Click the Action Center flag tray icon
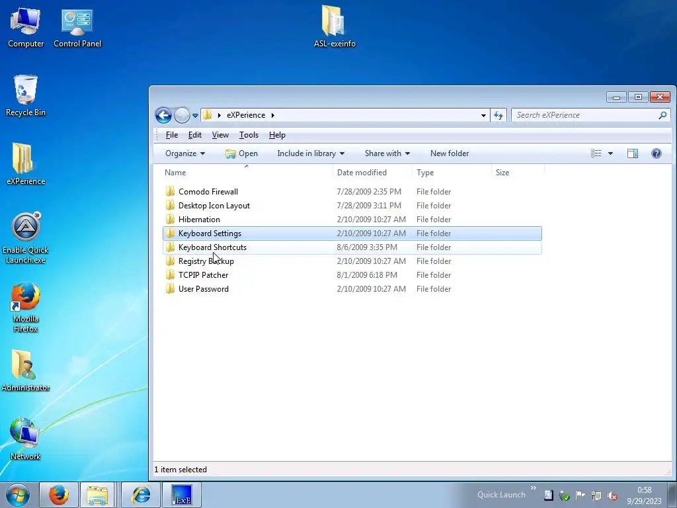Image resolution: width=677 pixels, height=508 pixels. 580,495
